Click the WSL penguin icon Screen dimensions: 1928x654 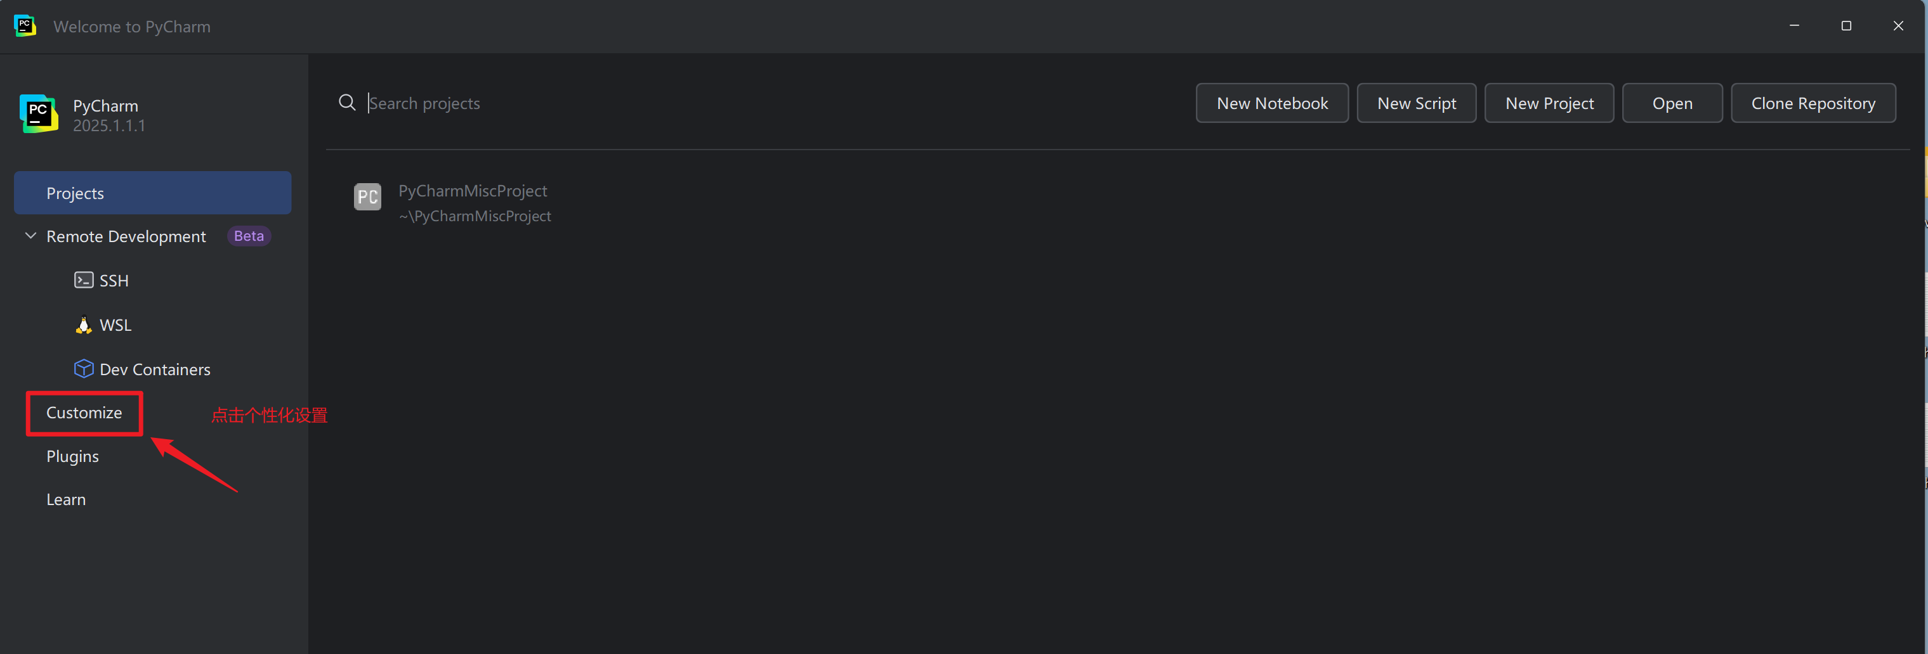[84, 324]
